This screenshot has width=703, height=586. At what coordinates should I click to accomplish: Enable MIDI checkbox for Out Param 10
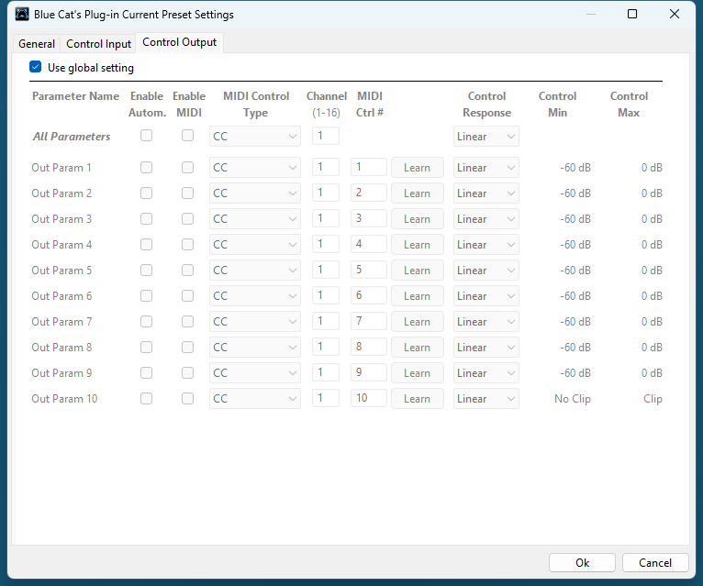(187, 399)
